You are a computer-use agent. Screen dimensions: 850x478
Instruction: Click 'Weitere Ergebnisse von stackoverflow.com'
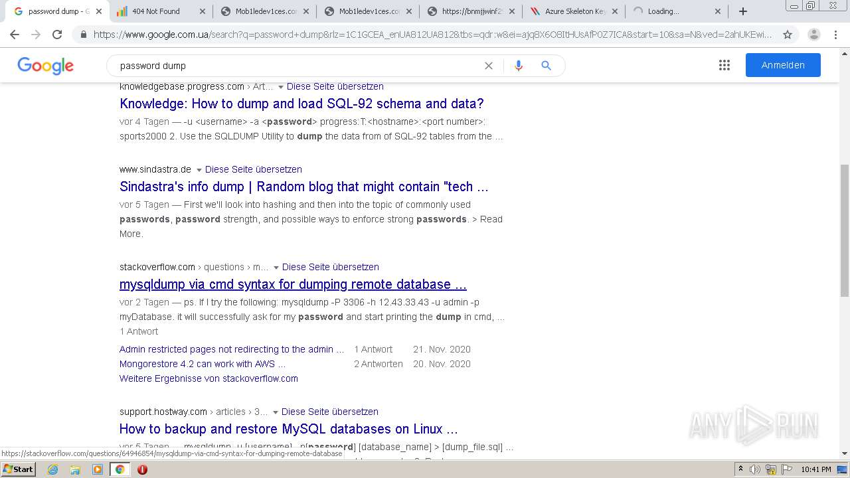pos(209,378)
